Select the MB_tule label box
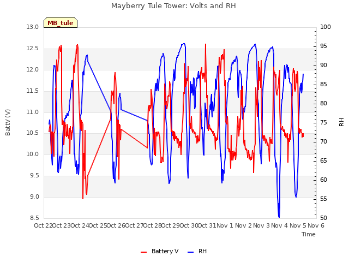349x262 pixels. pyautogui.click(x=61, y=23)
